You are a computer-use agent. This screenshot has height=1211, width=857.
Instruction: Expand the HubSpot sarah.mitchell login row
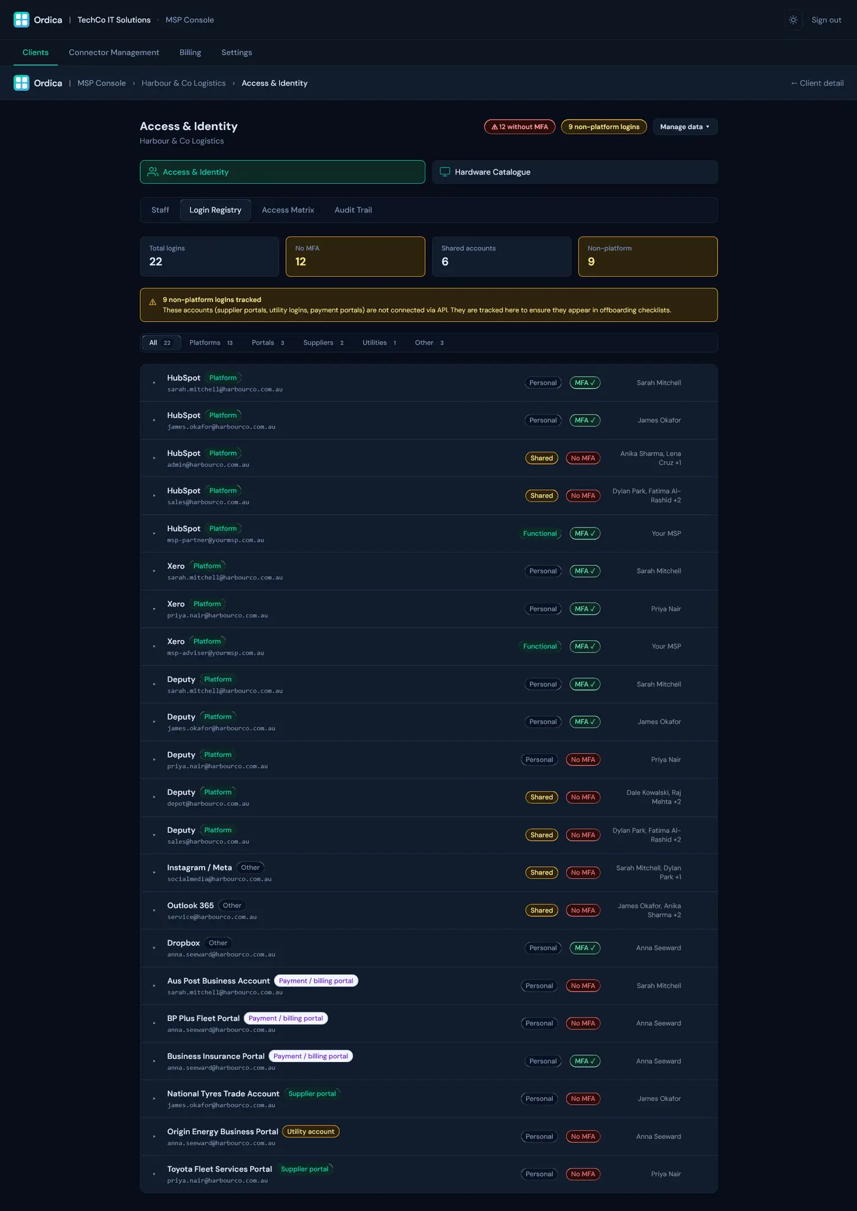click(154, 383)
